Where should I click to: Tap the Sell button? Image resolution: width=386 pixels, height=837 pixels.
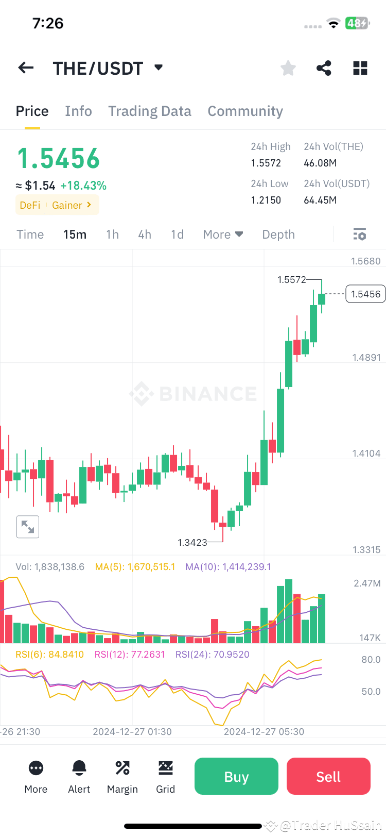tap(328, 776)
